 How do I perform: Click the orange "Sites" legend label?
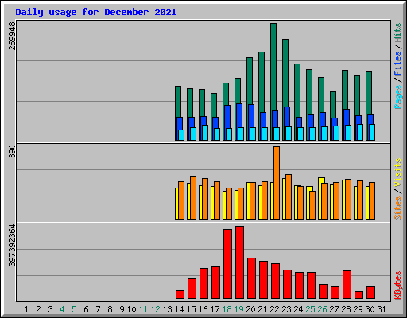tap(398, 208)
